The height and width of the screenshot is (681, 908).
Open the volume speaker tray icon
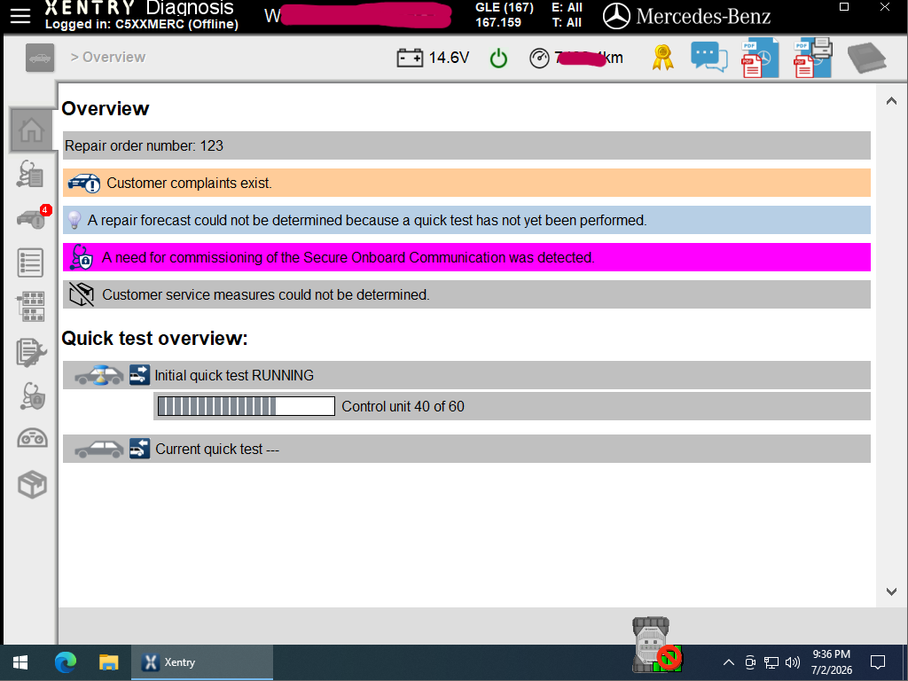click(792, 661)
